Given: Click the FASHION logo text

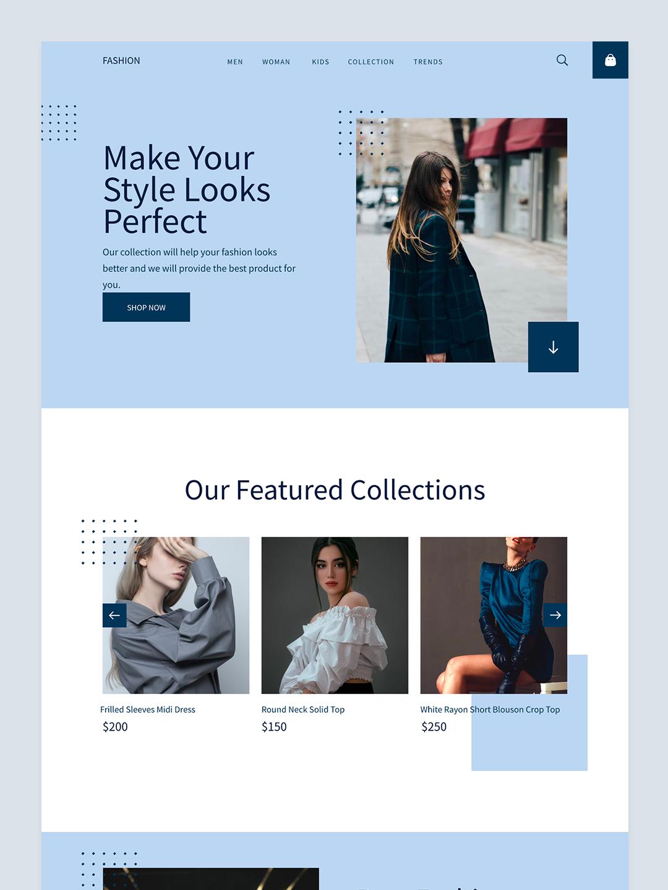Looking at the screenshot, I should coord(121,61).
